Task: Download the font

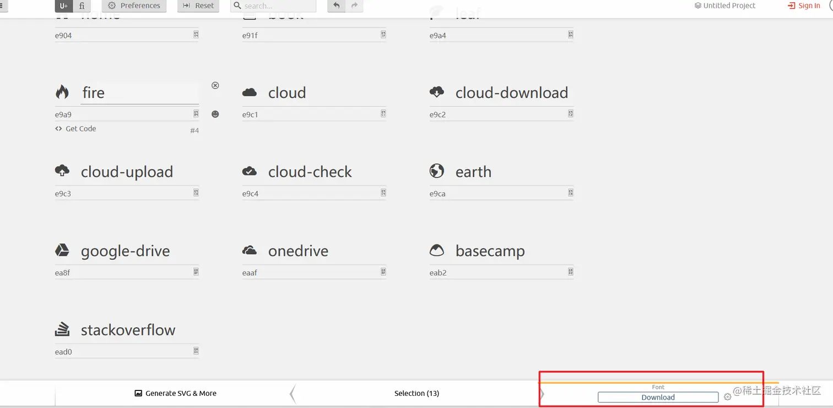Action: 658,397
